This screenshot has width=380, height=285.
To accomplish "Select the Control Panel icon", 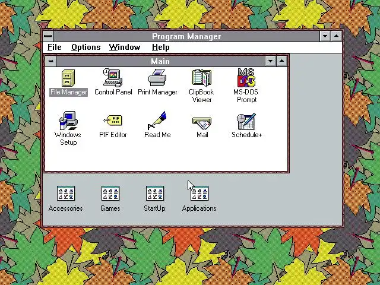I will 113,78.
